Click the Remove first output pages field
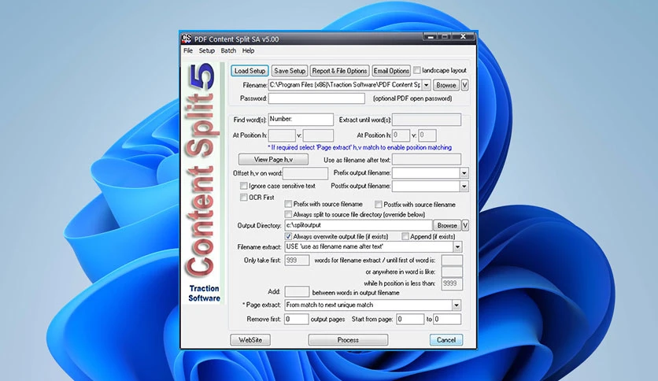The image size is (658, 381). click(296, 320)
